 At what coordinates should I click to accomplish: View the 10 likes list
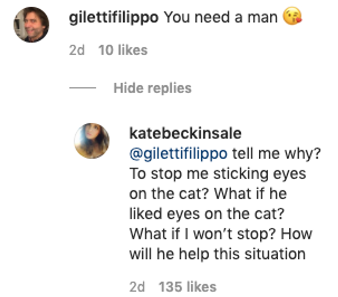tap(123, 50)
